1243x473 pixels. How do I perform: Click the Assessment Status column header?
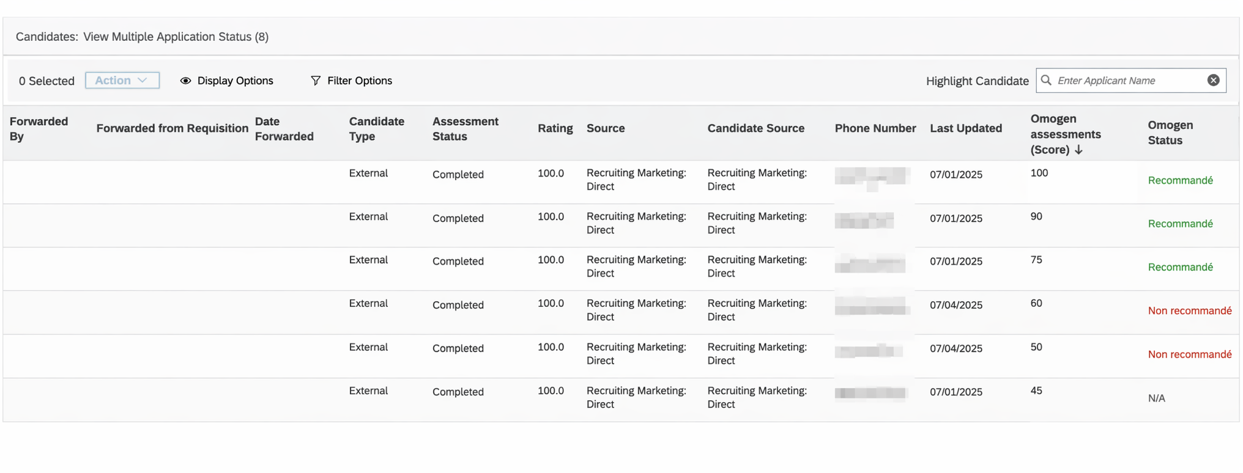click(465, 128)
